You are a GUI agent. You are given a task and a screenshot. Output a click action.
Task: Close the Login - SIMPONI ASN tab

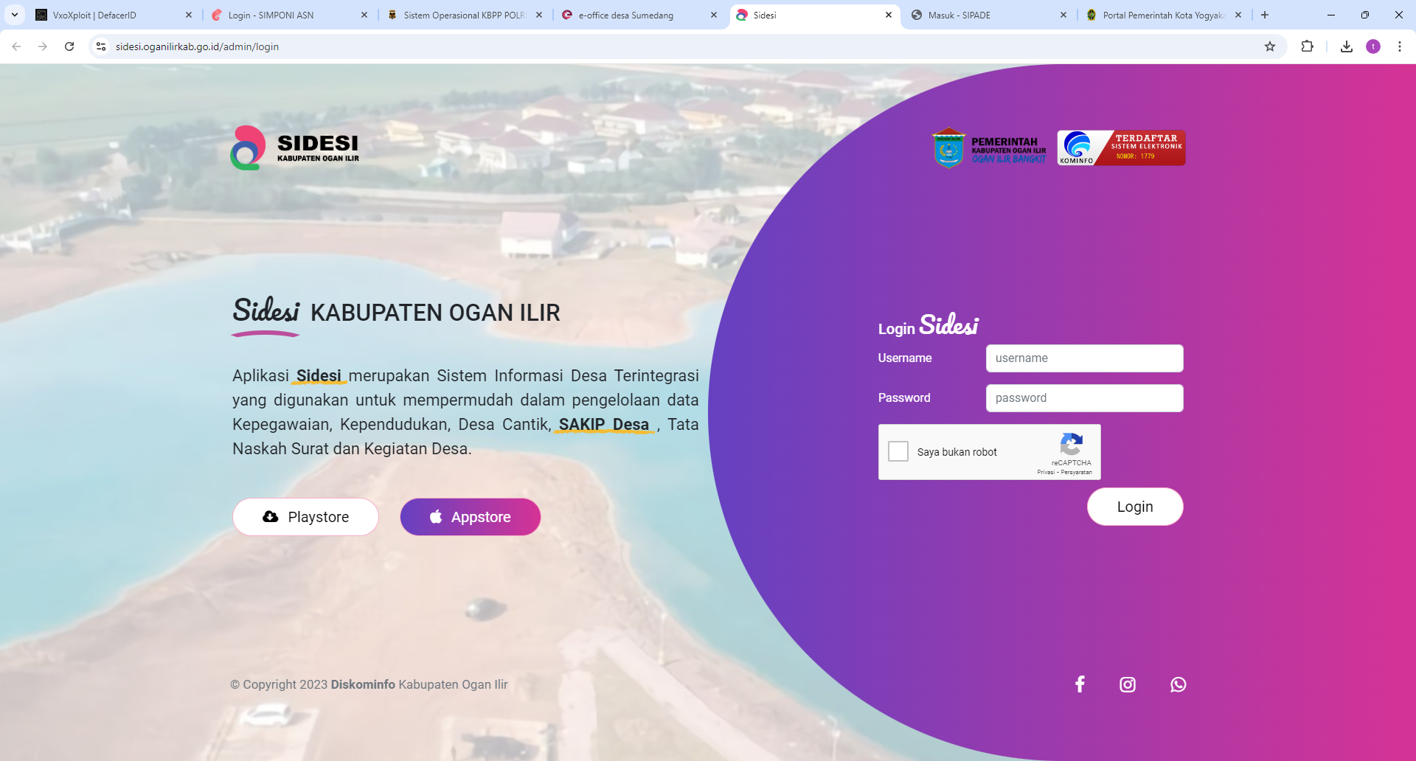[x=364, y=15]
